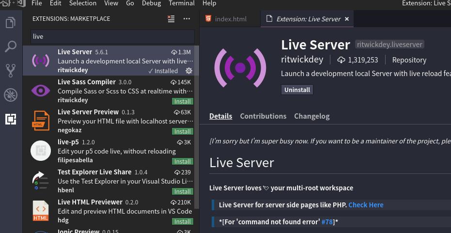Select the Test Explorer Live Share icon
Image resolution: width=451 pixels, height=233 pixels.
(41, 181)
